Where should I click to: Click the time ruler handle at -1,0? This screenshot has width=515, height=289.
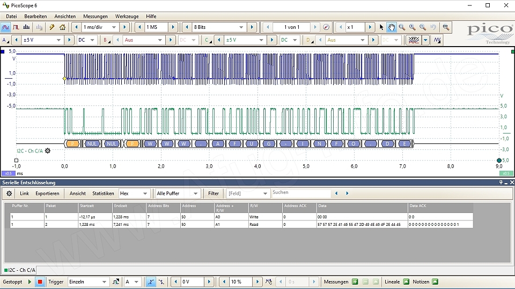pos(16,160)
